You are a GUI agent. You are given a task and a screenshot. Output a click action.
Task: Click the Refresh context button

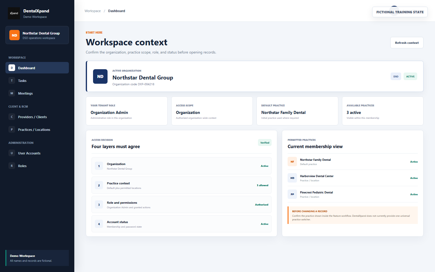click(x=407, y=43)
